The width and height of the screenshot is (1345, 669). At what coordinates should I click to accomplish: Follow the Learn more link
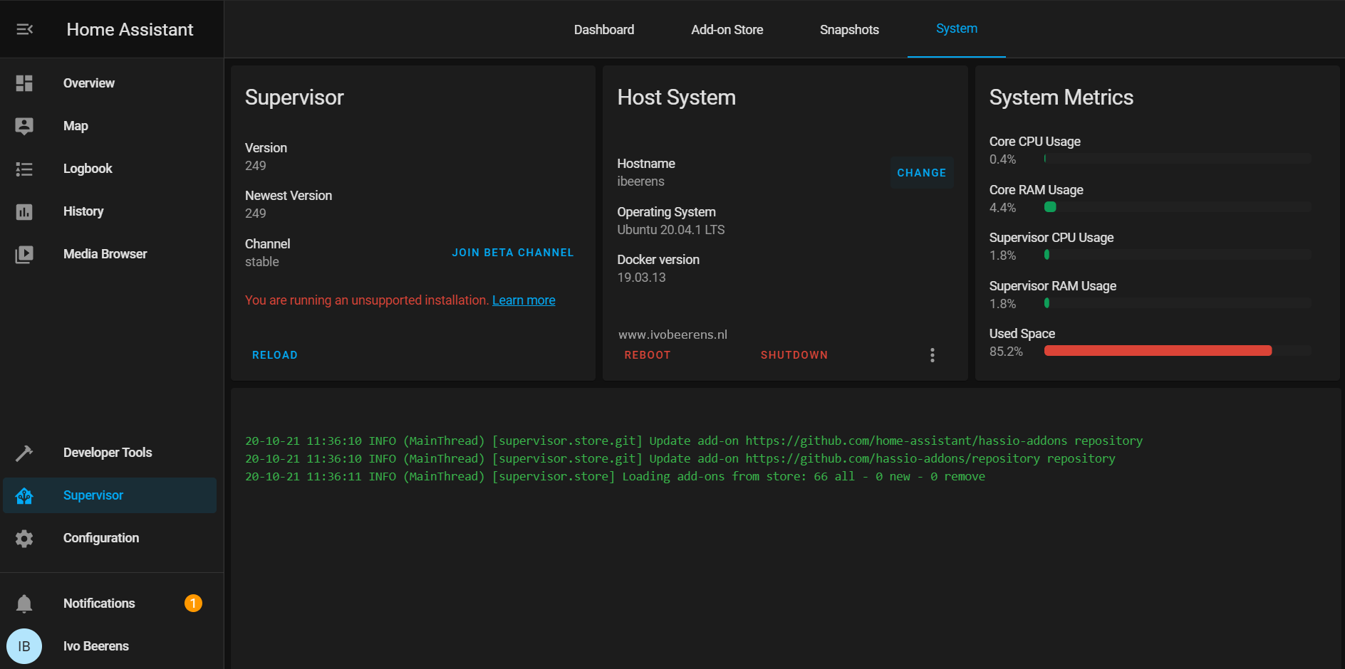tap(524, 300)
